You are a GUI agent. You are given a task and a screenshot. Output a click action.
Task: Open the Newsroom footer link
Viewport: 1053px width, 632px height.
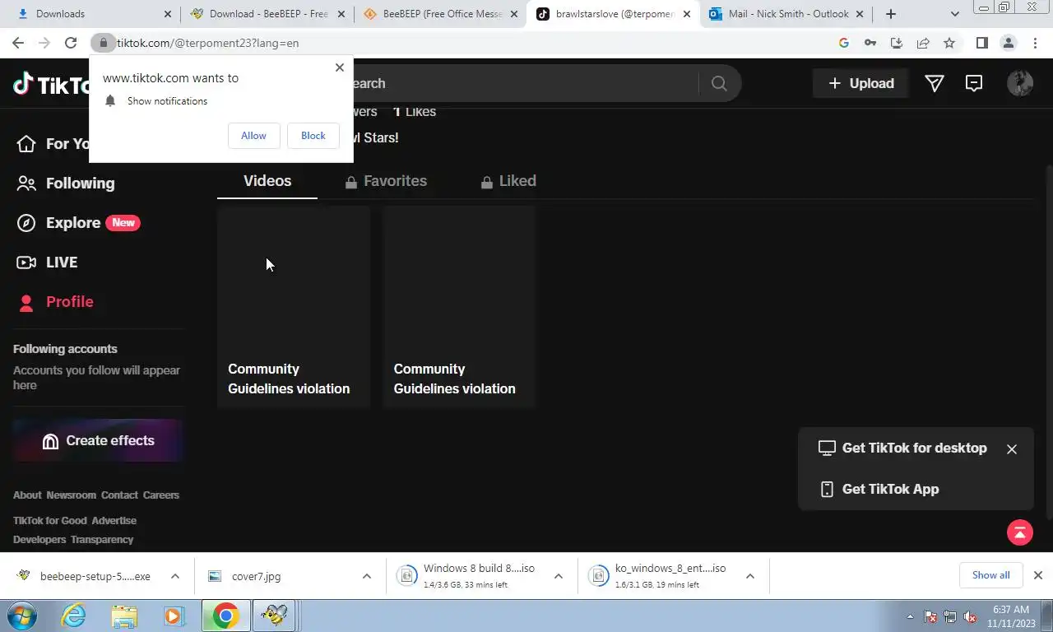(x=71, y=495)
